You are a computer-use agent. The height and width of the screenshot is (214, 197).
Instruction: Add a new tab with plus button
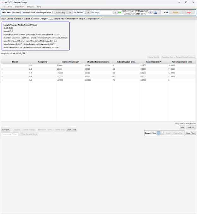101,19
